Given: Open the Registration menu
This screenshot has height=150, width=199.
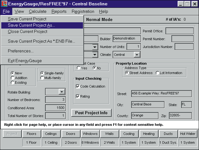Looking at the screenshot, I should (83, 12).
